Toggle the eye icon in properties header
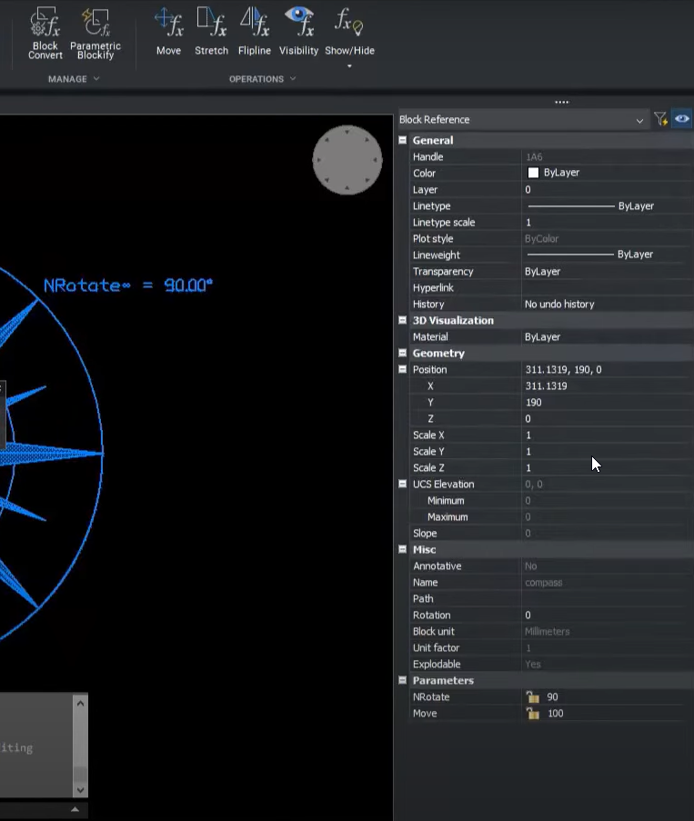The width and height of the screenshot is (694, 821). [681, 119]
